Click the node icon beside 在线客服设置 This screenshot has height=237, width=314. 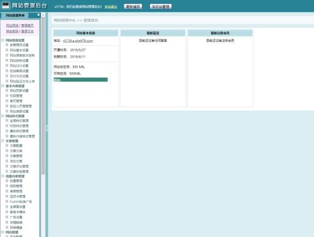pyautogui.click(x=7, y=71)
